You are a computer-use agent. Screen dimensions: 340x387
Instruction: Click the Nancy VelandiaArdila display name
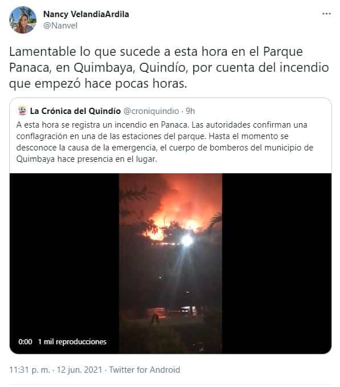86,14
